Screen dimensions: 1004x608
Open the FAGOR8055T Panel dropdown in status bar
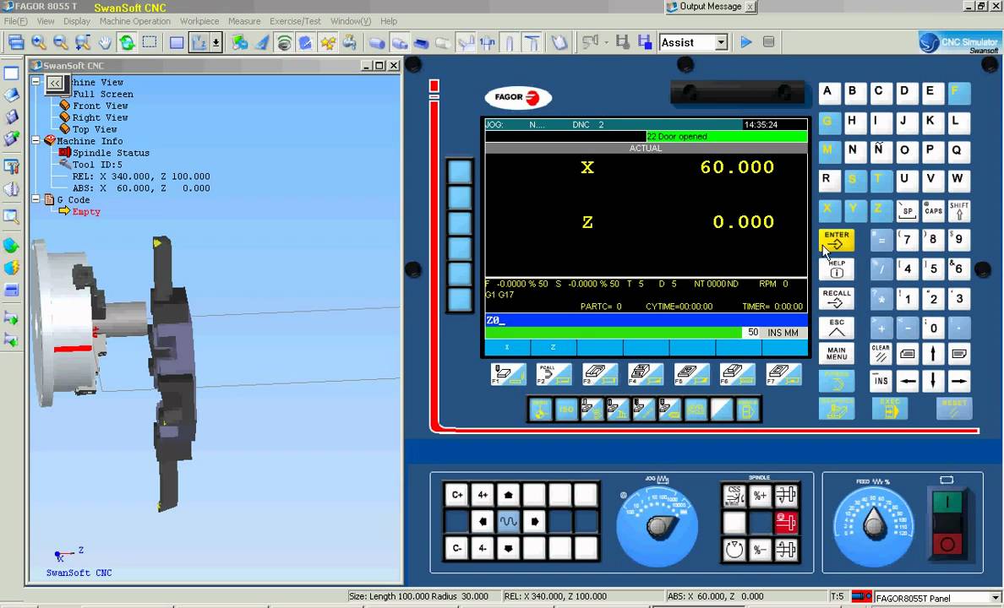(995, 599)
